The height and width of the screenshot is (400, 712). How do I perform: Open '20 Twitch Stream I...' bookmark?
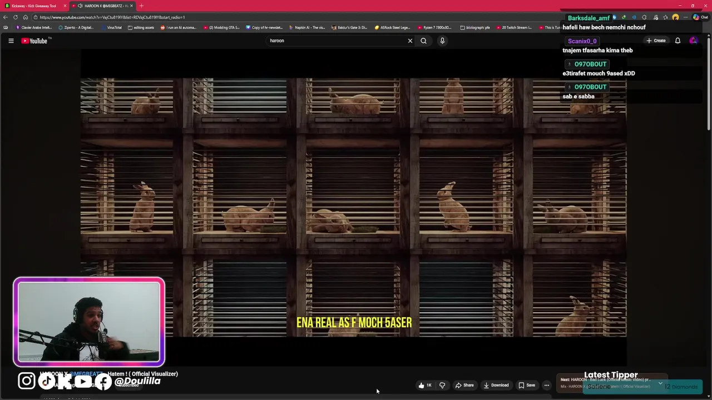coord(514,27)
